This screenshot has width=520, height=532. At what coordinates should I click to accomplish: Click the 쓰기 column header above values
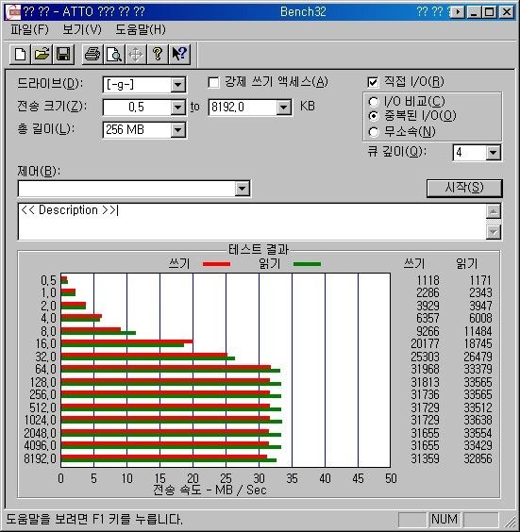[414, 263]
